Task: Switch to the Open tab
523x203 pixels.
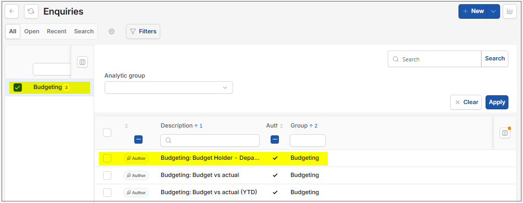Action: pos(32,31)
